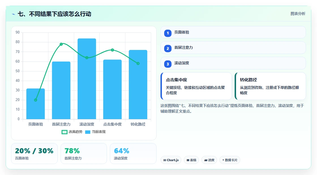317x175 pixels.
Task: Open the 滚动深度 list item
Action: 233,63
